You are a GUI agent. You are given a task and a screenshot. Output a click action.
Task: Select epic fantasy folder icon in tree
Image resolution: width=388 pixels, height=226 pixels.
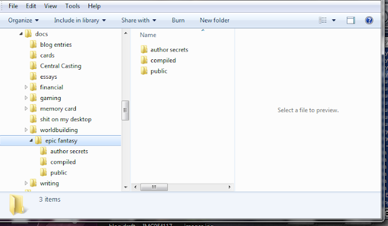pyautogui.click(x=38, y=141)
